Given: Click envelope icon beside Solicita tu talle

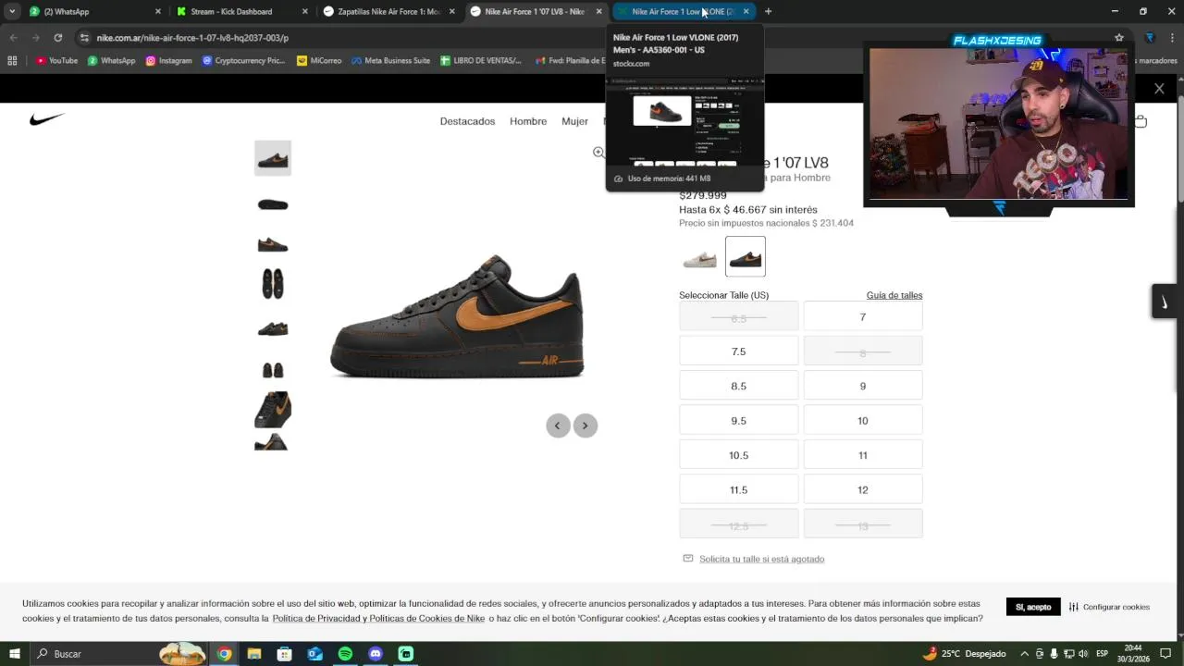Looking at the screenshot, I should pos(687,559).
